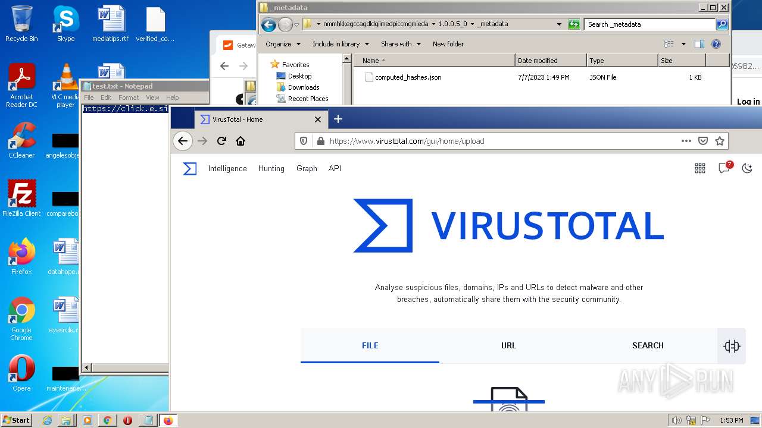
Task: Open VirusTotal apps grid menu
Action: pos(700,168)
